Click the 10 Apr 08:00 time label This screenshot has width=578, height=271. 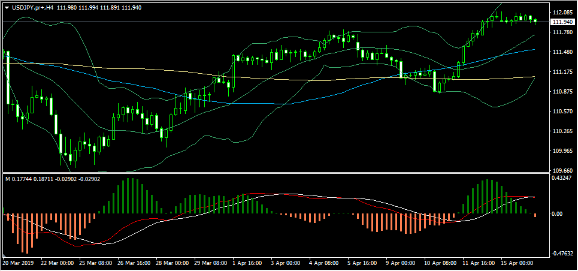click(x=441, y=263)
